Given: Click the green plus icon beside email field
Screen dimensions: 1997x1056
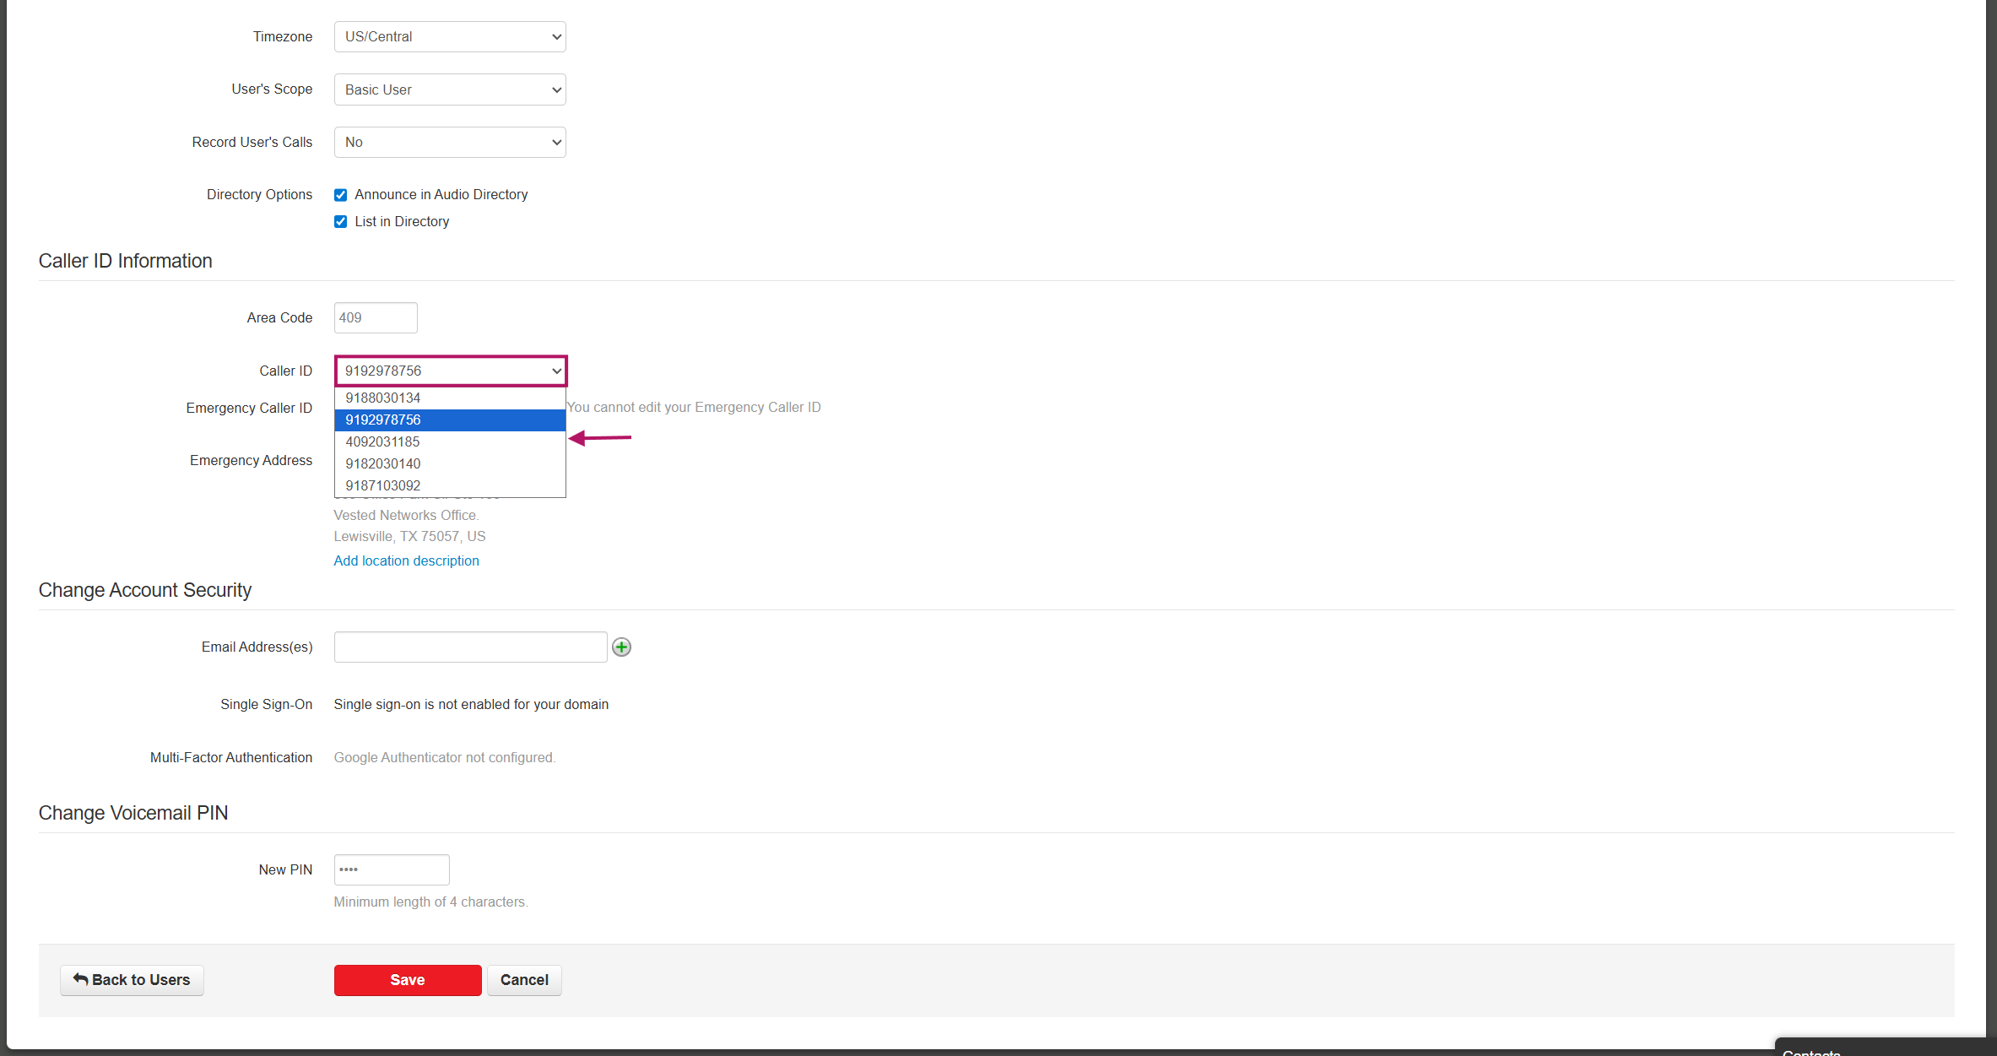Looking at the screenshot, I should [621, 647].
